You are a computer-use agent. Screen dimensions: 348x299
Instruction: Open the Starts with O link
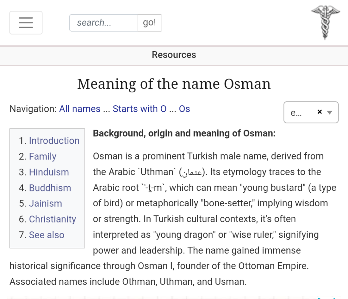click(x=139, y=109)
